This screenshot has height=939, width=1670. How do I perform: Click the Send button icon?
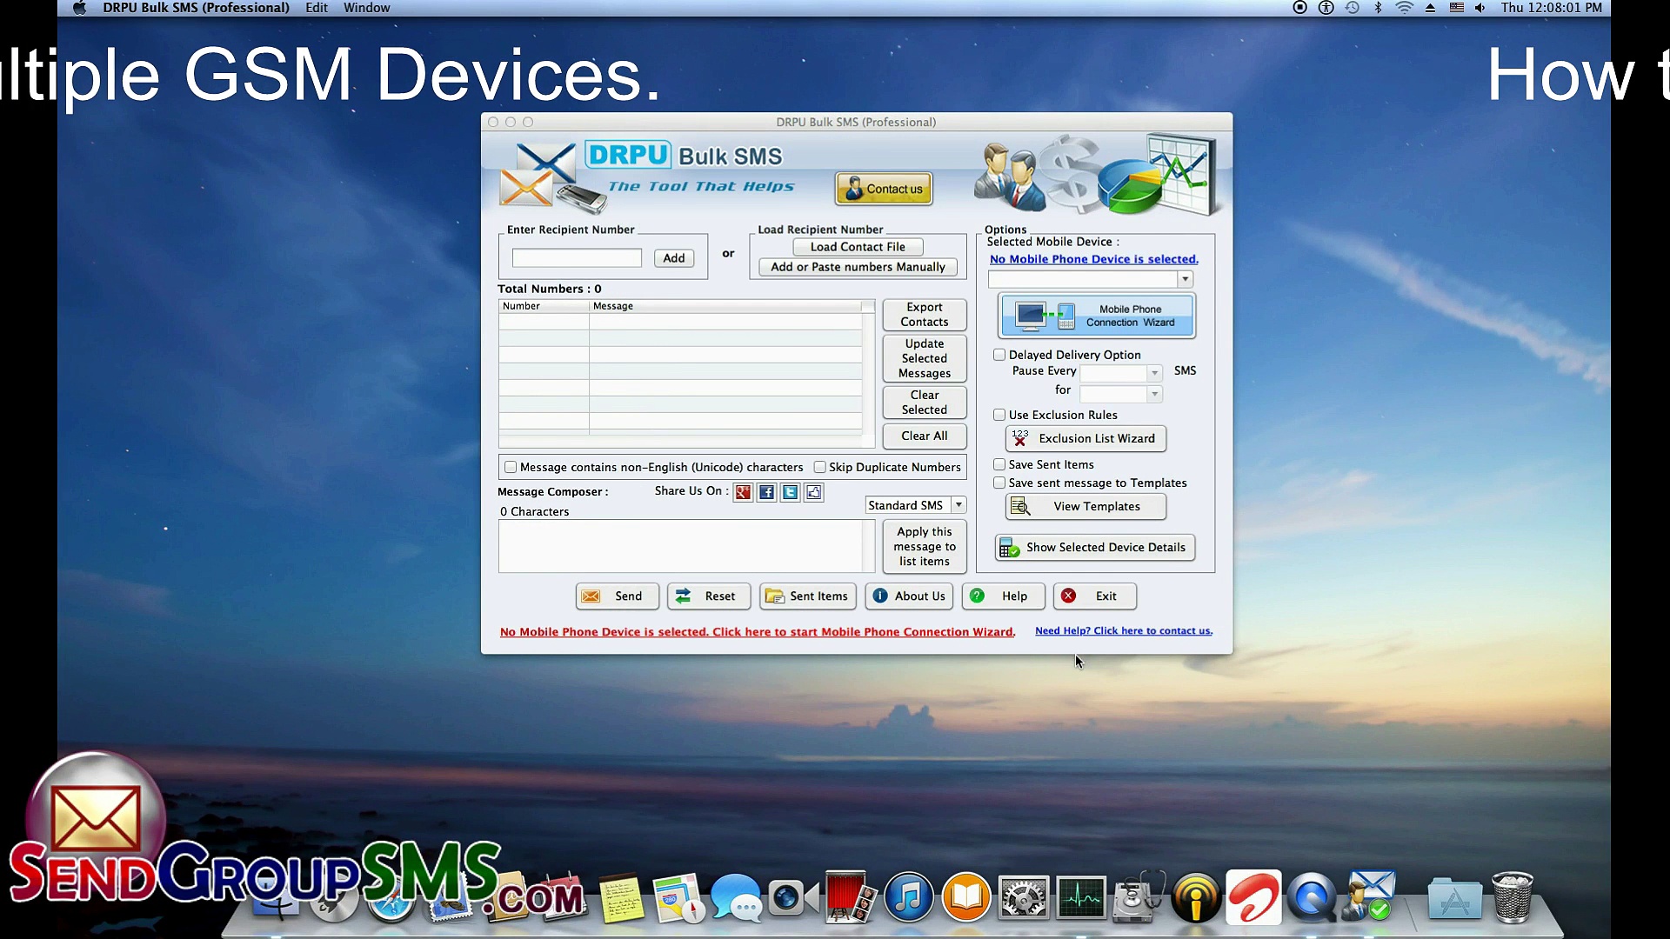pos(590,595)
